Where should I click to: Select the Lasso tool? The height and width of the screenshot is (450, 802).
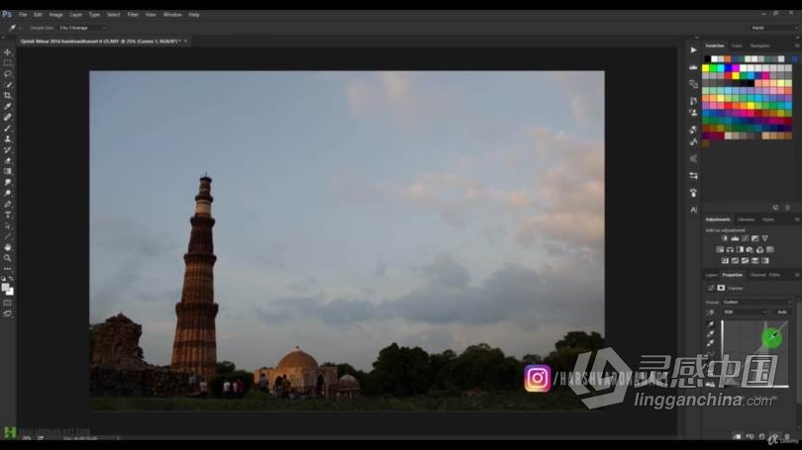pyautogui.click(x=8, y=74)
